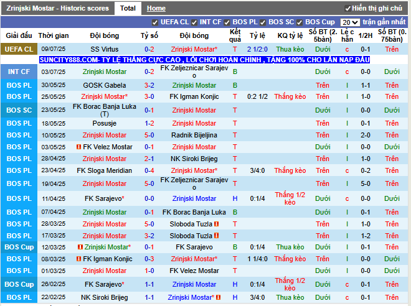
Task: Click the BOS Cup league label 26/02/25
Action: click(x=19, y=284)
